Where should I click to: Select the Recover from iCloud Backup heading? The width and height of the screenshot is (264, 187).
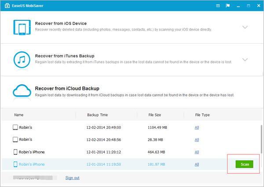pos(66,88)
